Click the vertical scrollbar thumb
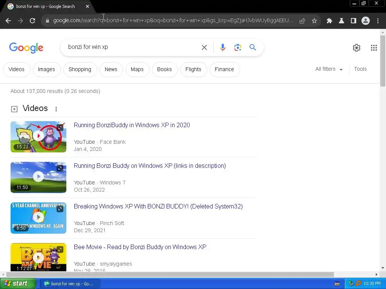This screenshot has height=289, width=386. coord(383,61)
